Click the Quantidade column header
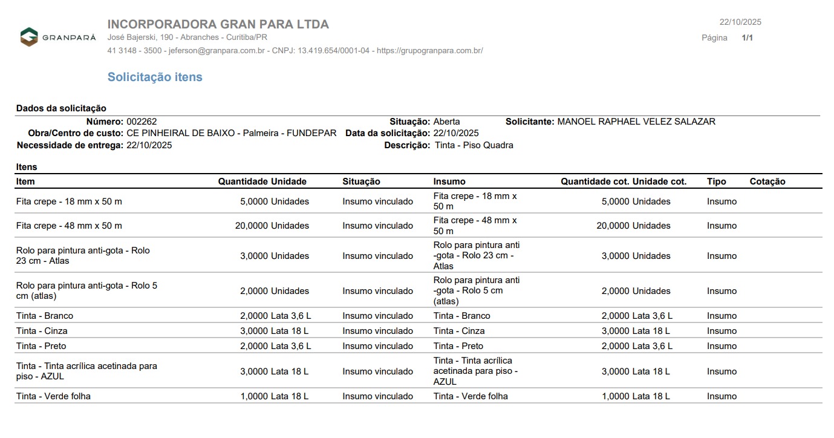Image resolution: width=834 pixels, height=438 pixels. coord(243,181)
